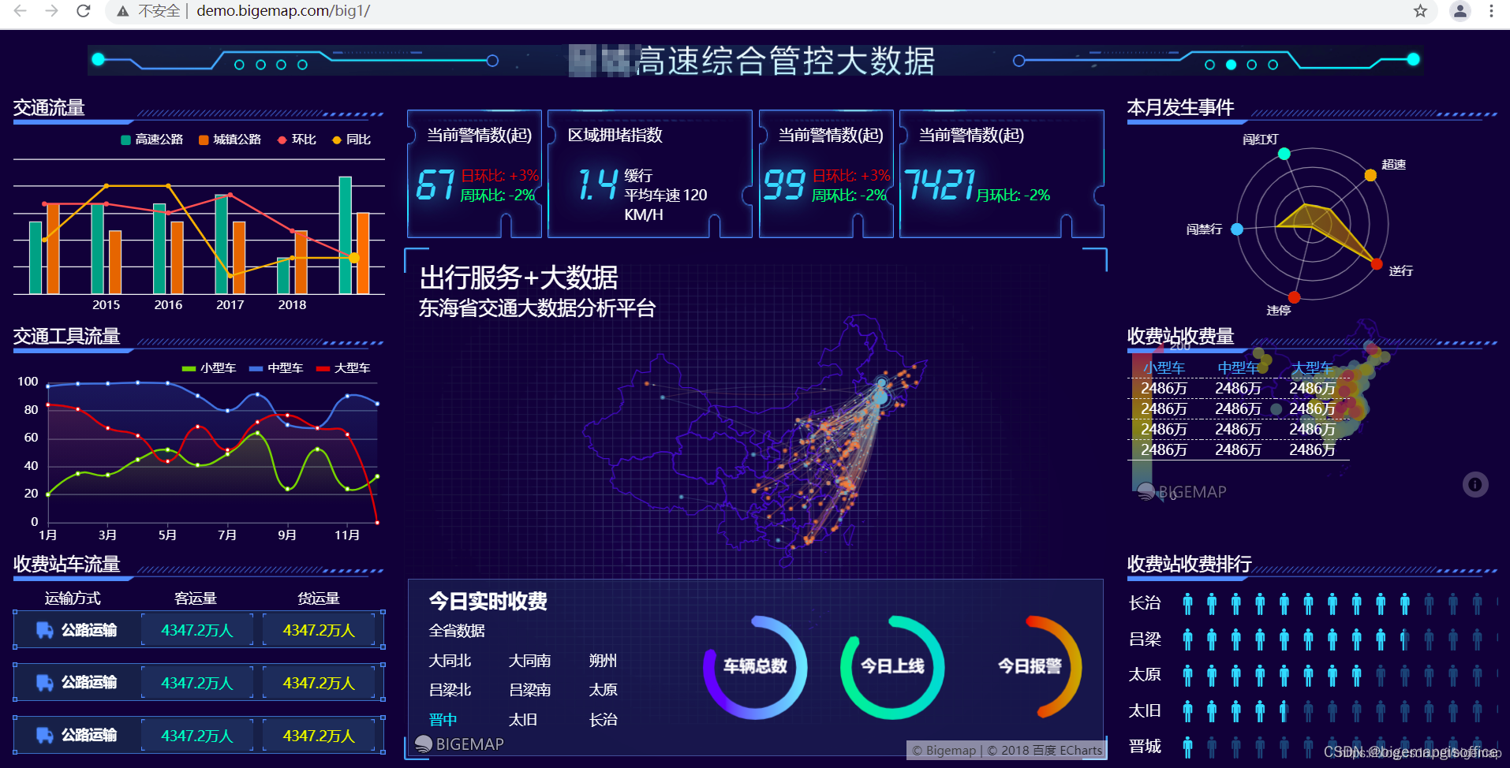Click the 违停 radar axis point
Viewport: 1510px width, 768px height.
click(x=1295, y=297)
